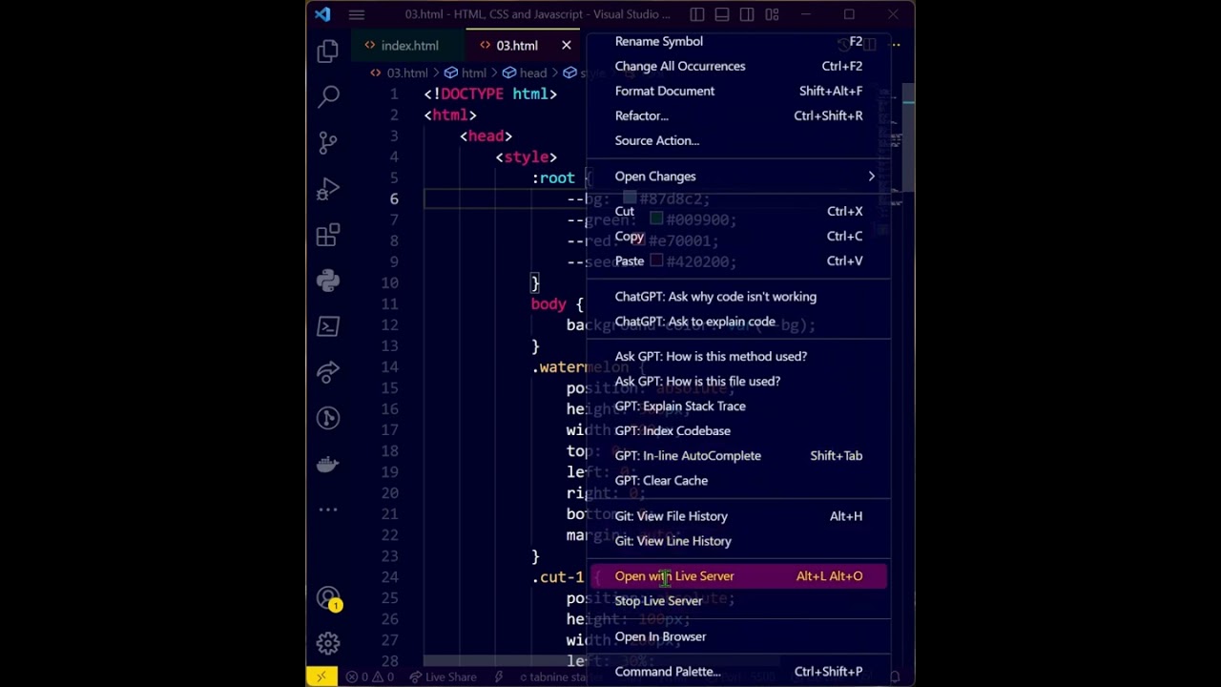Choose Open In Browser
The width and height of the screenshot is (1221, 687).
(x=739, y=636)
